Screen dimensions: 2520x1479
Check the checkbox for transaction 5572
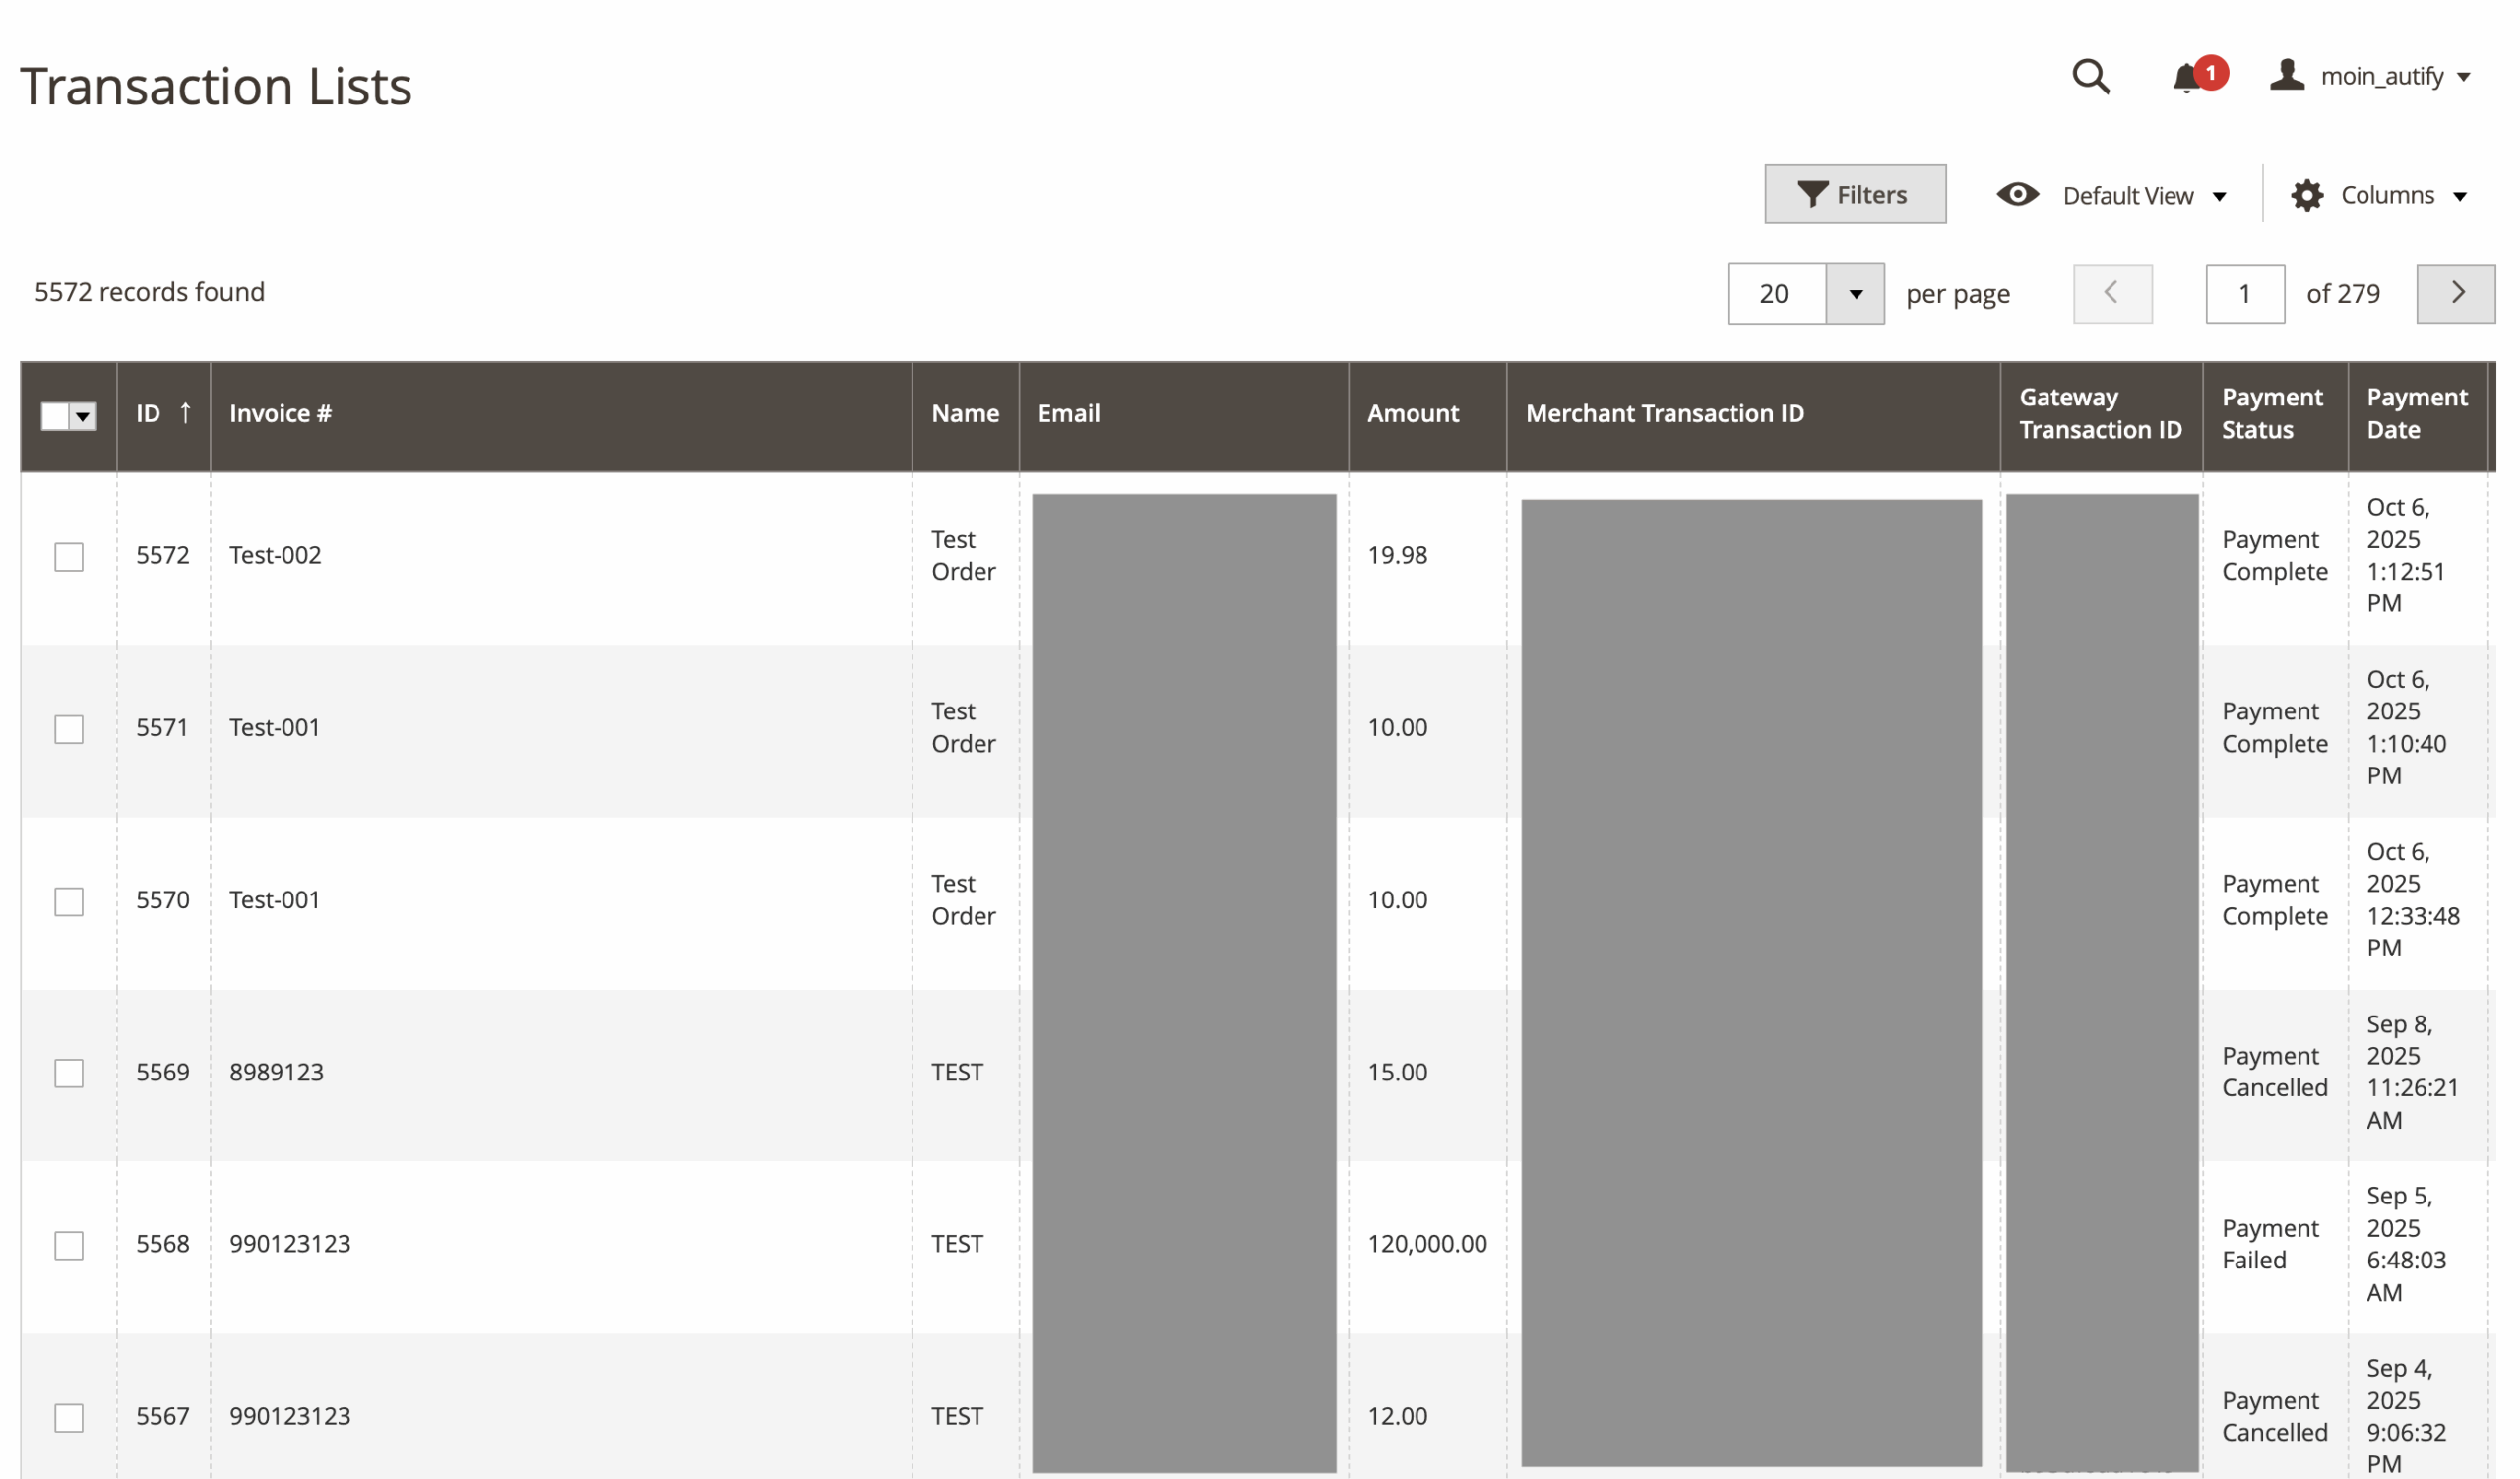point(68,558)
